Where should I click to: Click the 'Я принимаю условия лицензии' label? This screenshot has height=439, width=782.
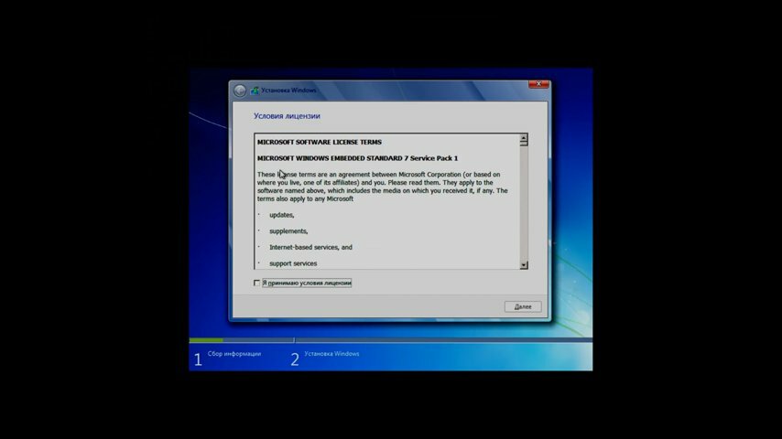[307, 283]
